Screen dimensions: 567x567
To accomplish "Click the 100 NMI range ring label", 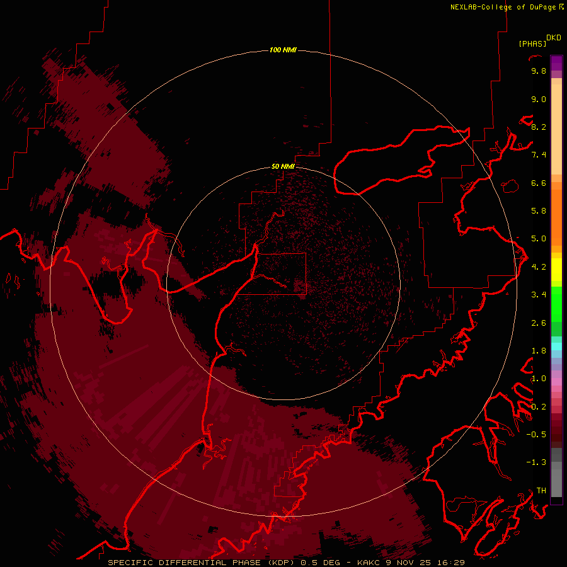I will tap(283, 50).
